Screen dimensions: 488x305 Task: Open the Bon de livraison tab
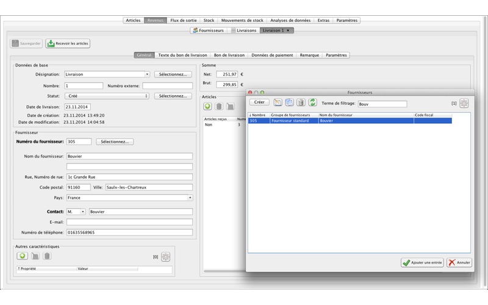[229, 55]
